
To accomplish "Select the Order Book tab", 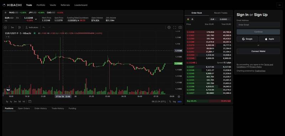I will click(x=197, y=13).
